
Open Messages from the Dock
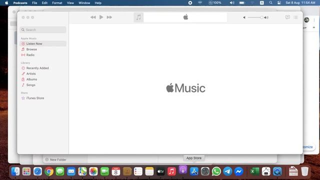(x=60, y=171)
